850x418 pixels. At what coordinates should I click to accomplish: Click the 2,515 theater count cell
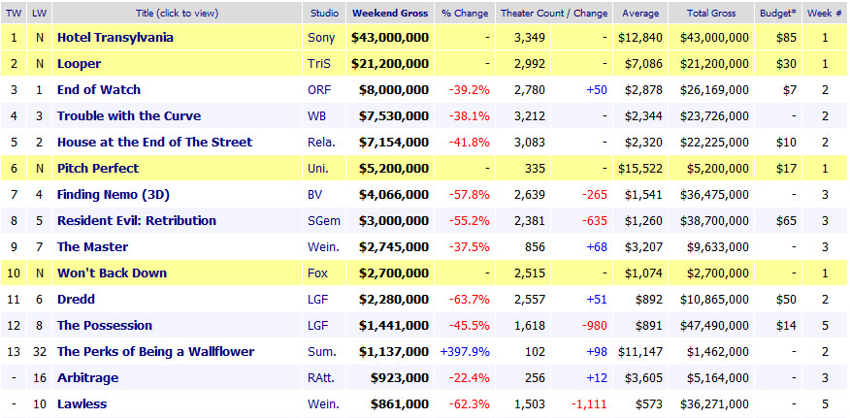click(x=529, y=273)
